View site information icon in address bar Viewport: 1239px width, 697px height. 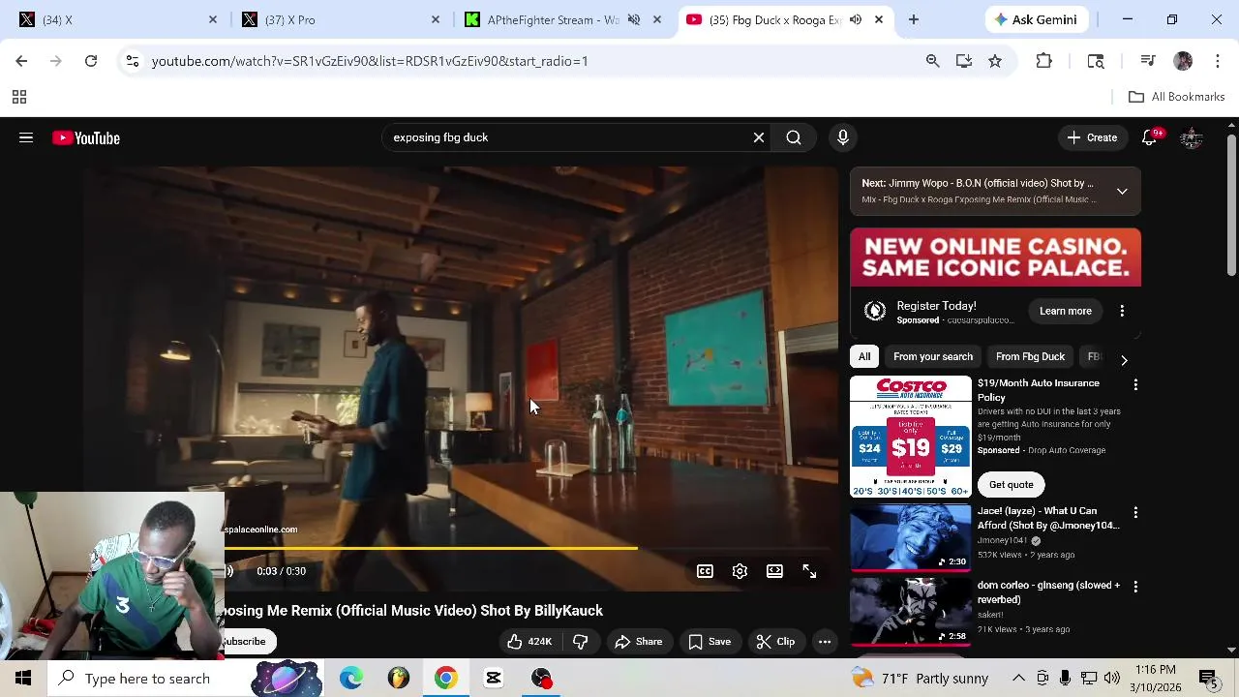133,61
